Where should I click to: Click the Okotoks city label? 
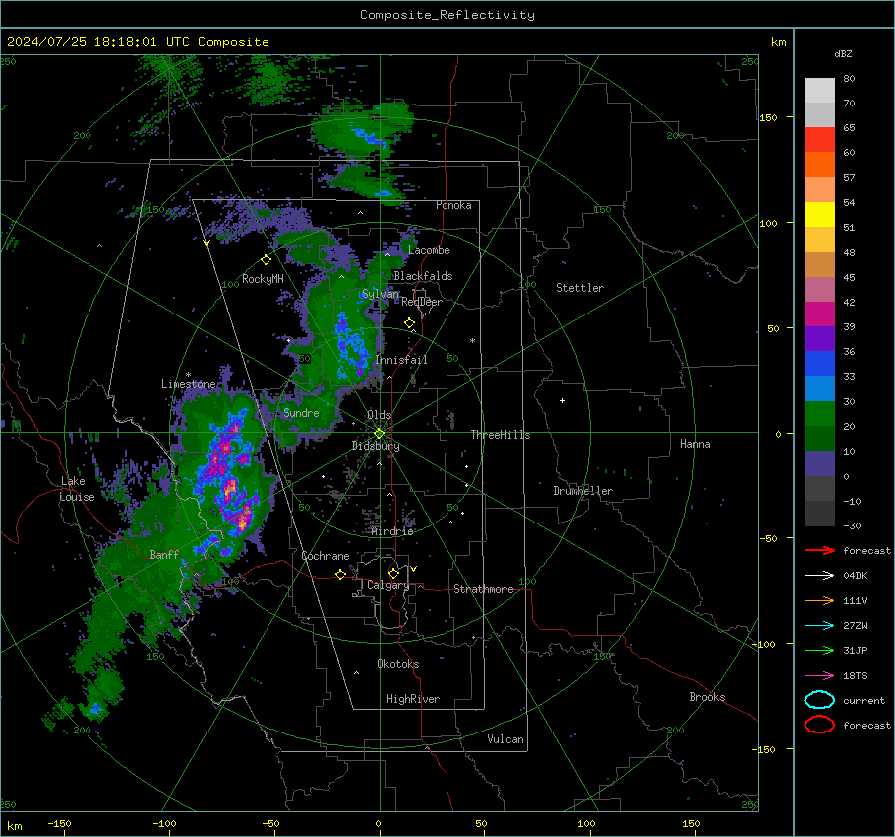point(398,663)
